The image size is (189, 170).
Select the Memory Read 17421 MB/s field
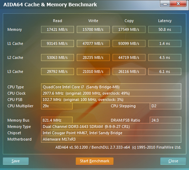point(58,29)
